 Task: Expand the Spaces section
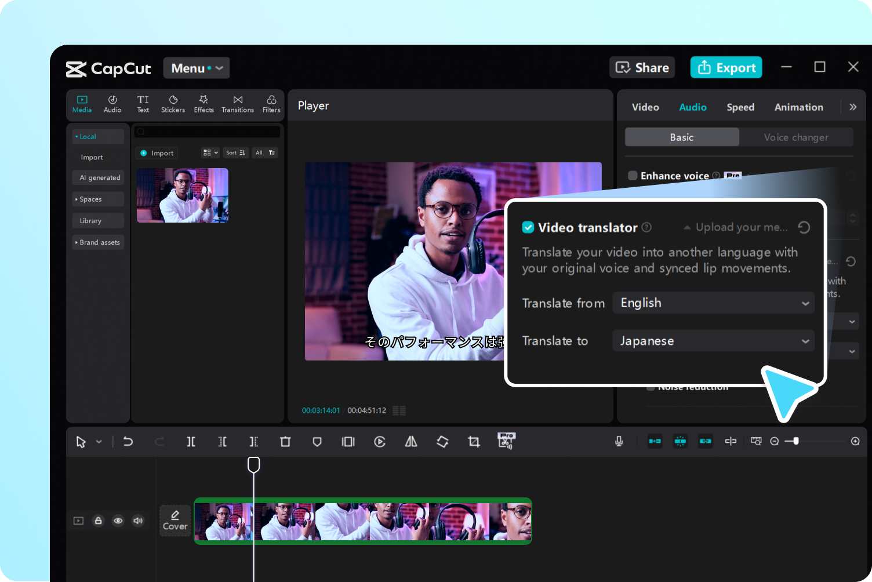click(x=98, y=199)
